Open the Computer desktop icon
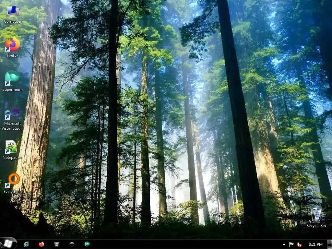This screenshot has width=332, height=249. coord(13,14)
